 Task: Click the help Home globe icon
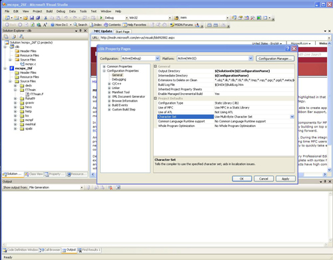click(x=39, y=25)
